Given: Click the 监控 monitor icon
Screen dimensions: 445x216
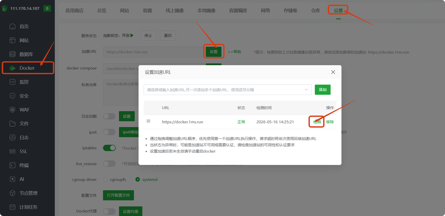Looking at the screenshot, I should point(13,82).
